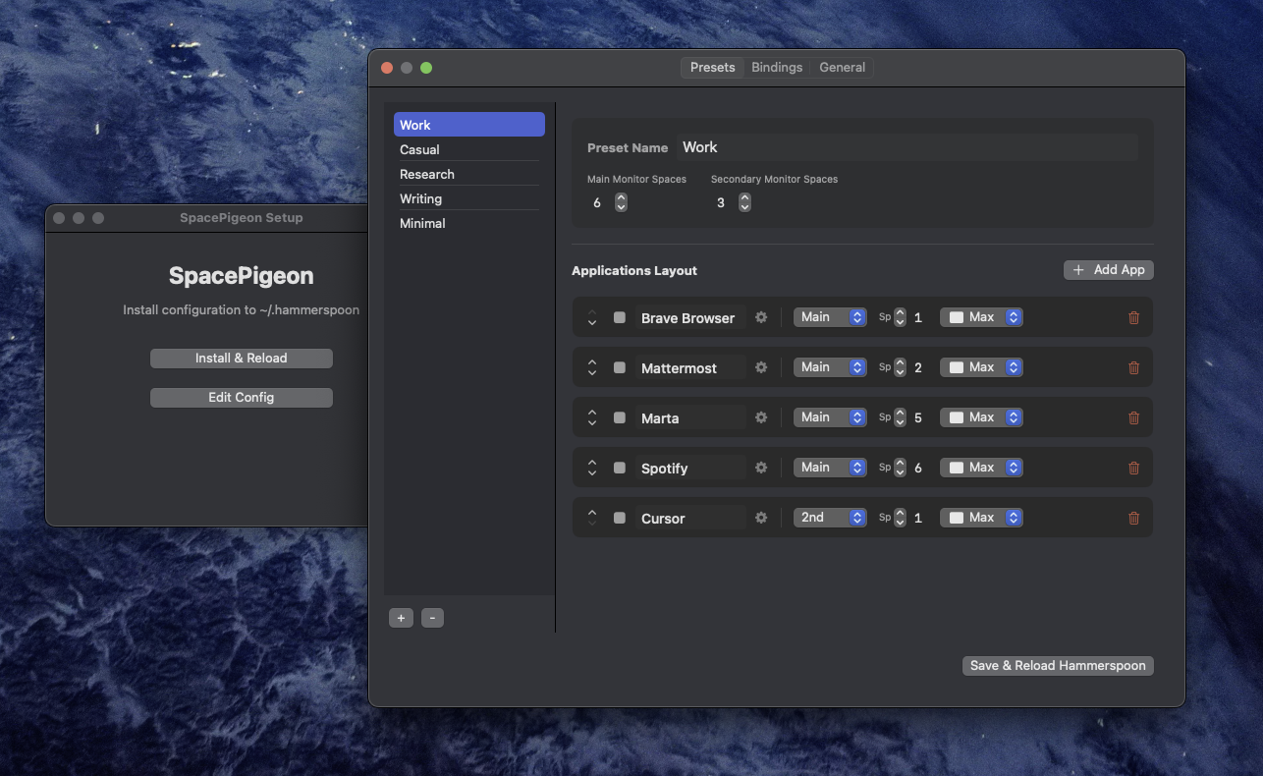Switch to the Bindings tab
Image resolution: width=1263 pixels, height=776 pixels.
777,67
